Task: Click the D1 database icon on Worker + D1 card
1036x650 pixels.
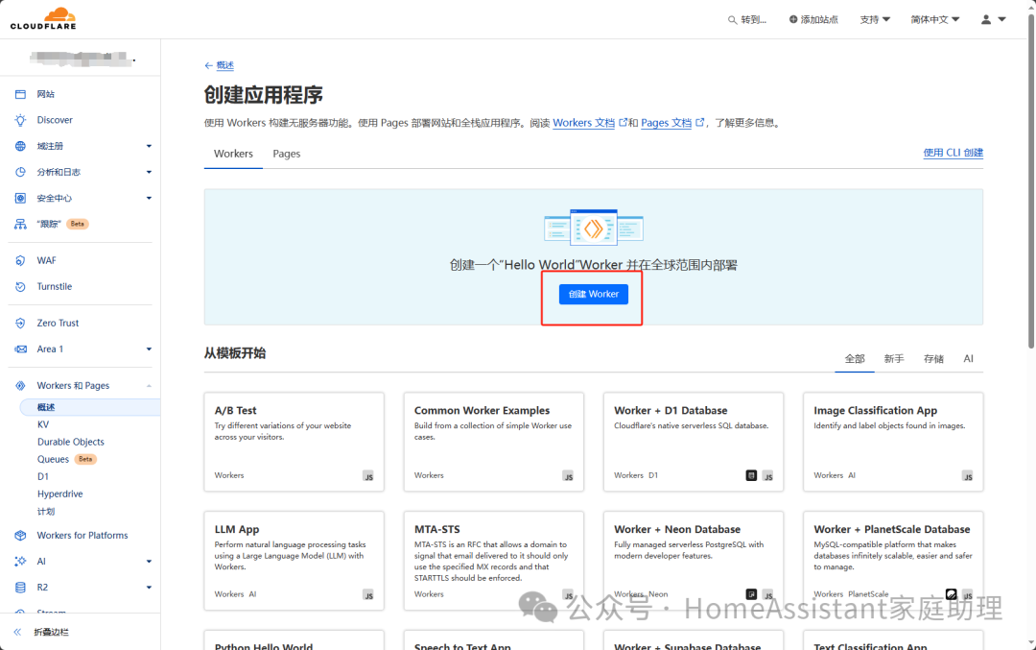Action: coord(751,475)
